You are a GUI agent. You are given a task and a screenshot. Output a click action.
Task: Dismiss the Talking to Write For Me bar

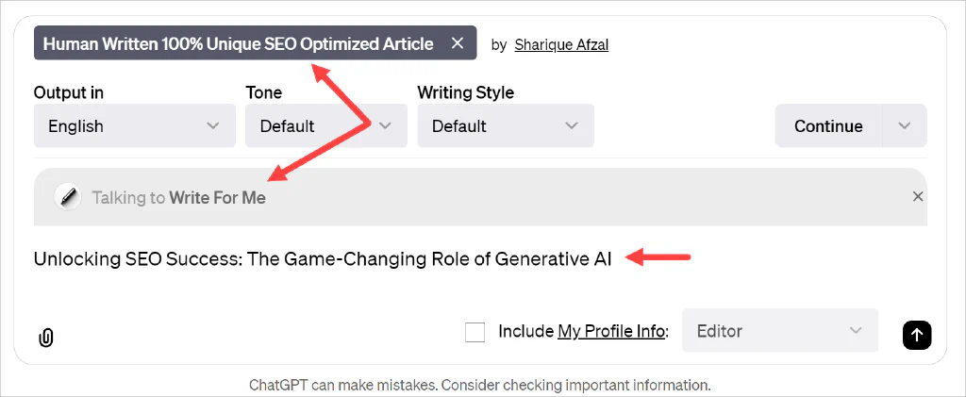(x=917, y=196)
